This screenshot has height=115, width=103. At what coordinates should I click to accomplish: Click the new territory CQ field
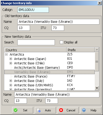click(x=20, y=101)
